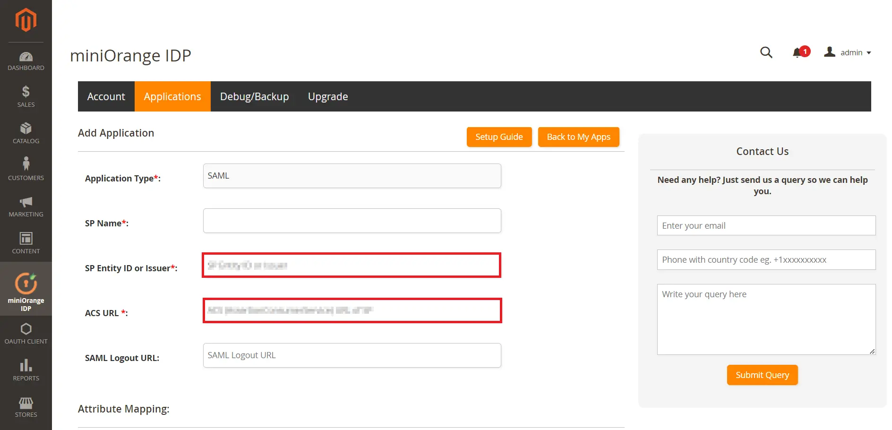892x430 pixels.
Task: Open the Dashboard sidebar item
Action: point(26,62)
